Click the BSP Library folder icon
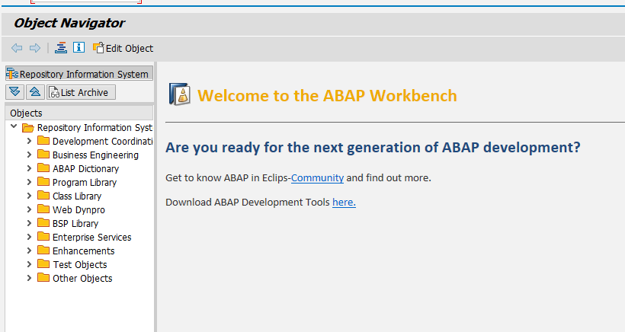 [x=43, y=223]
